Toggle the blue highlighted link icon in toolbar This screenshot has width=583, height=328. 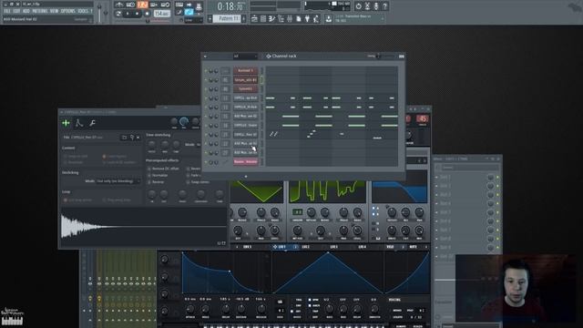(189, 12)
